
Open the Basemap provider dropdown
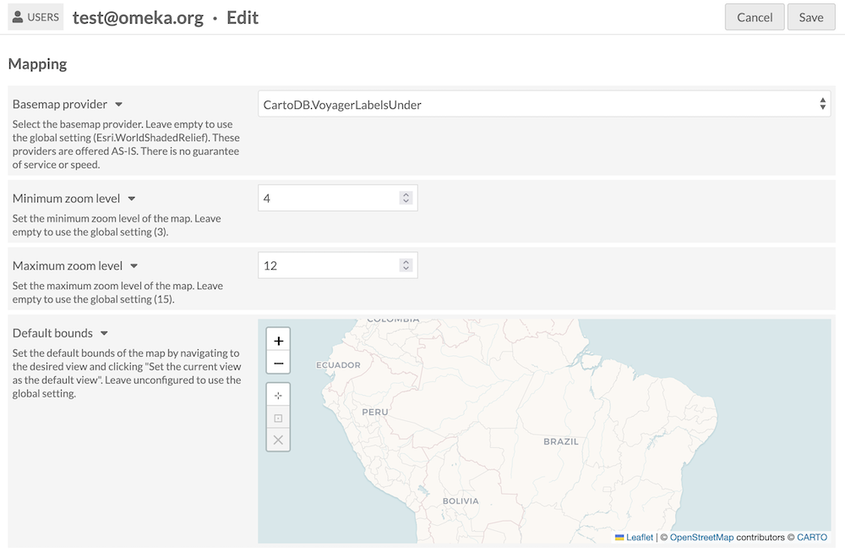[x=543, y=104]
